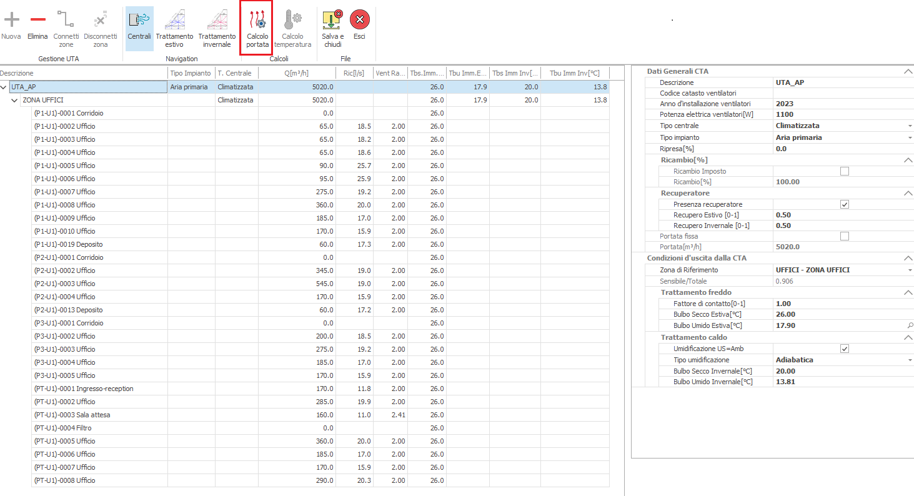This screenshot has width=914, height=496.
Task: Click the Nuova plus icon
Action: (11, 19)
